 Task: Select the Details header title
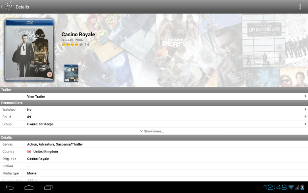click(x=22, y=7)
